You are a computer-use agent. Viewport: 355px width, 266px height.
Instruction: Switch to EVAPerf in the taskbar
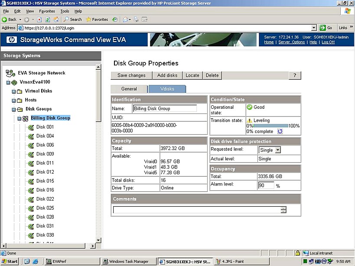pos(72,262)
